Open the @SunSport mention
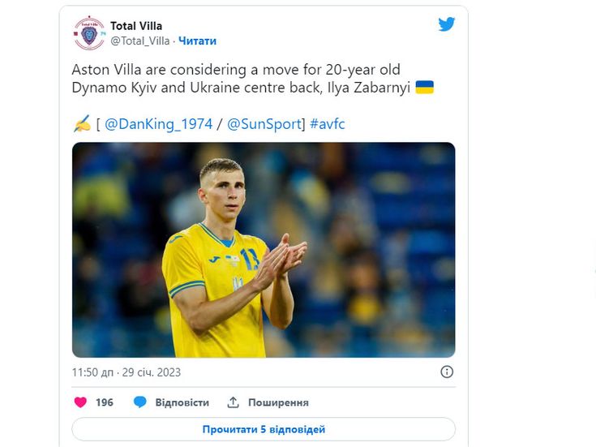The image size is (596, 447). click(x=264, y=124)
